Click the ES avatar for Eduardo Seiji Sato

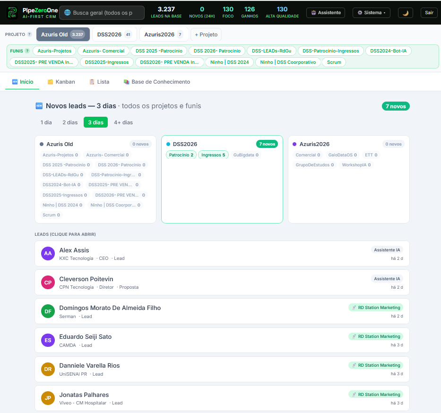[x=48, y=340]
